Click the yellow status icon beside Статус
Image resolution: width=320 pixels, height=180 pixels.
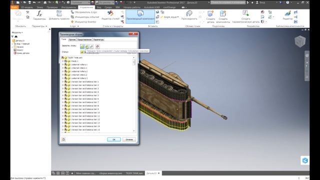(82, 52)
